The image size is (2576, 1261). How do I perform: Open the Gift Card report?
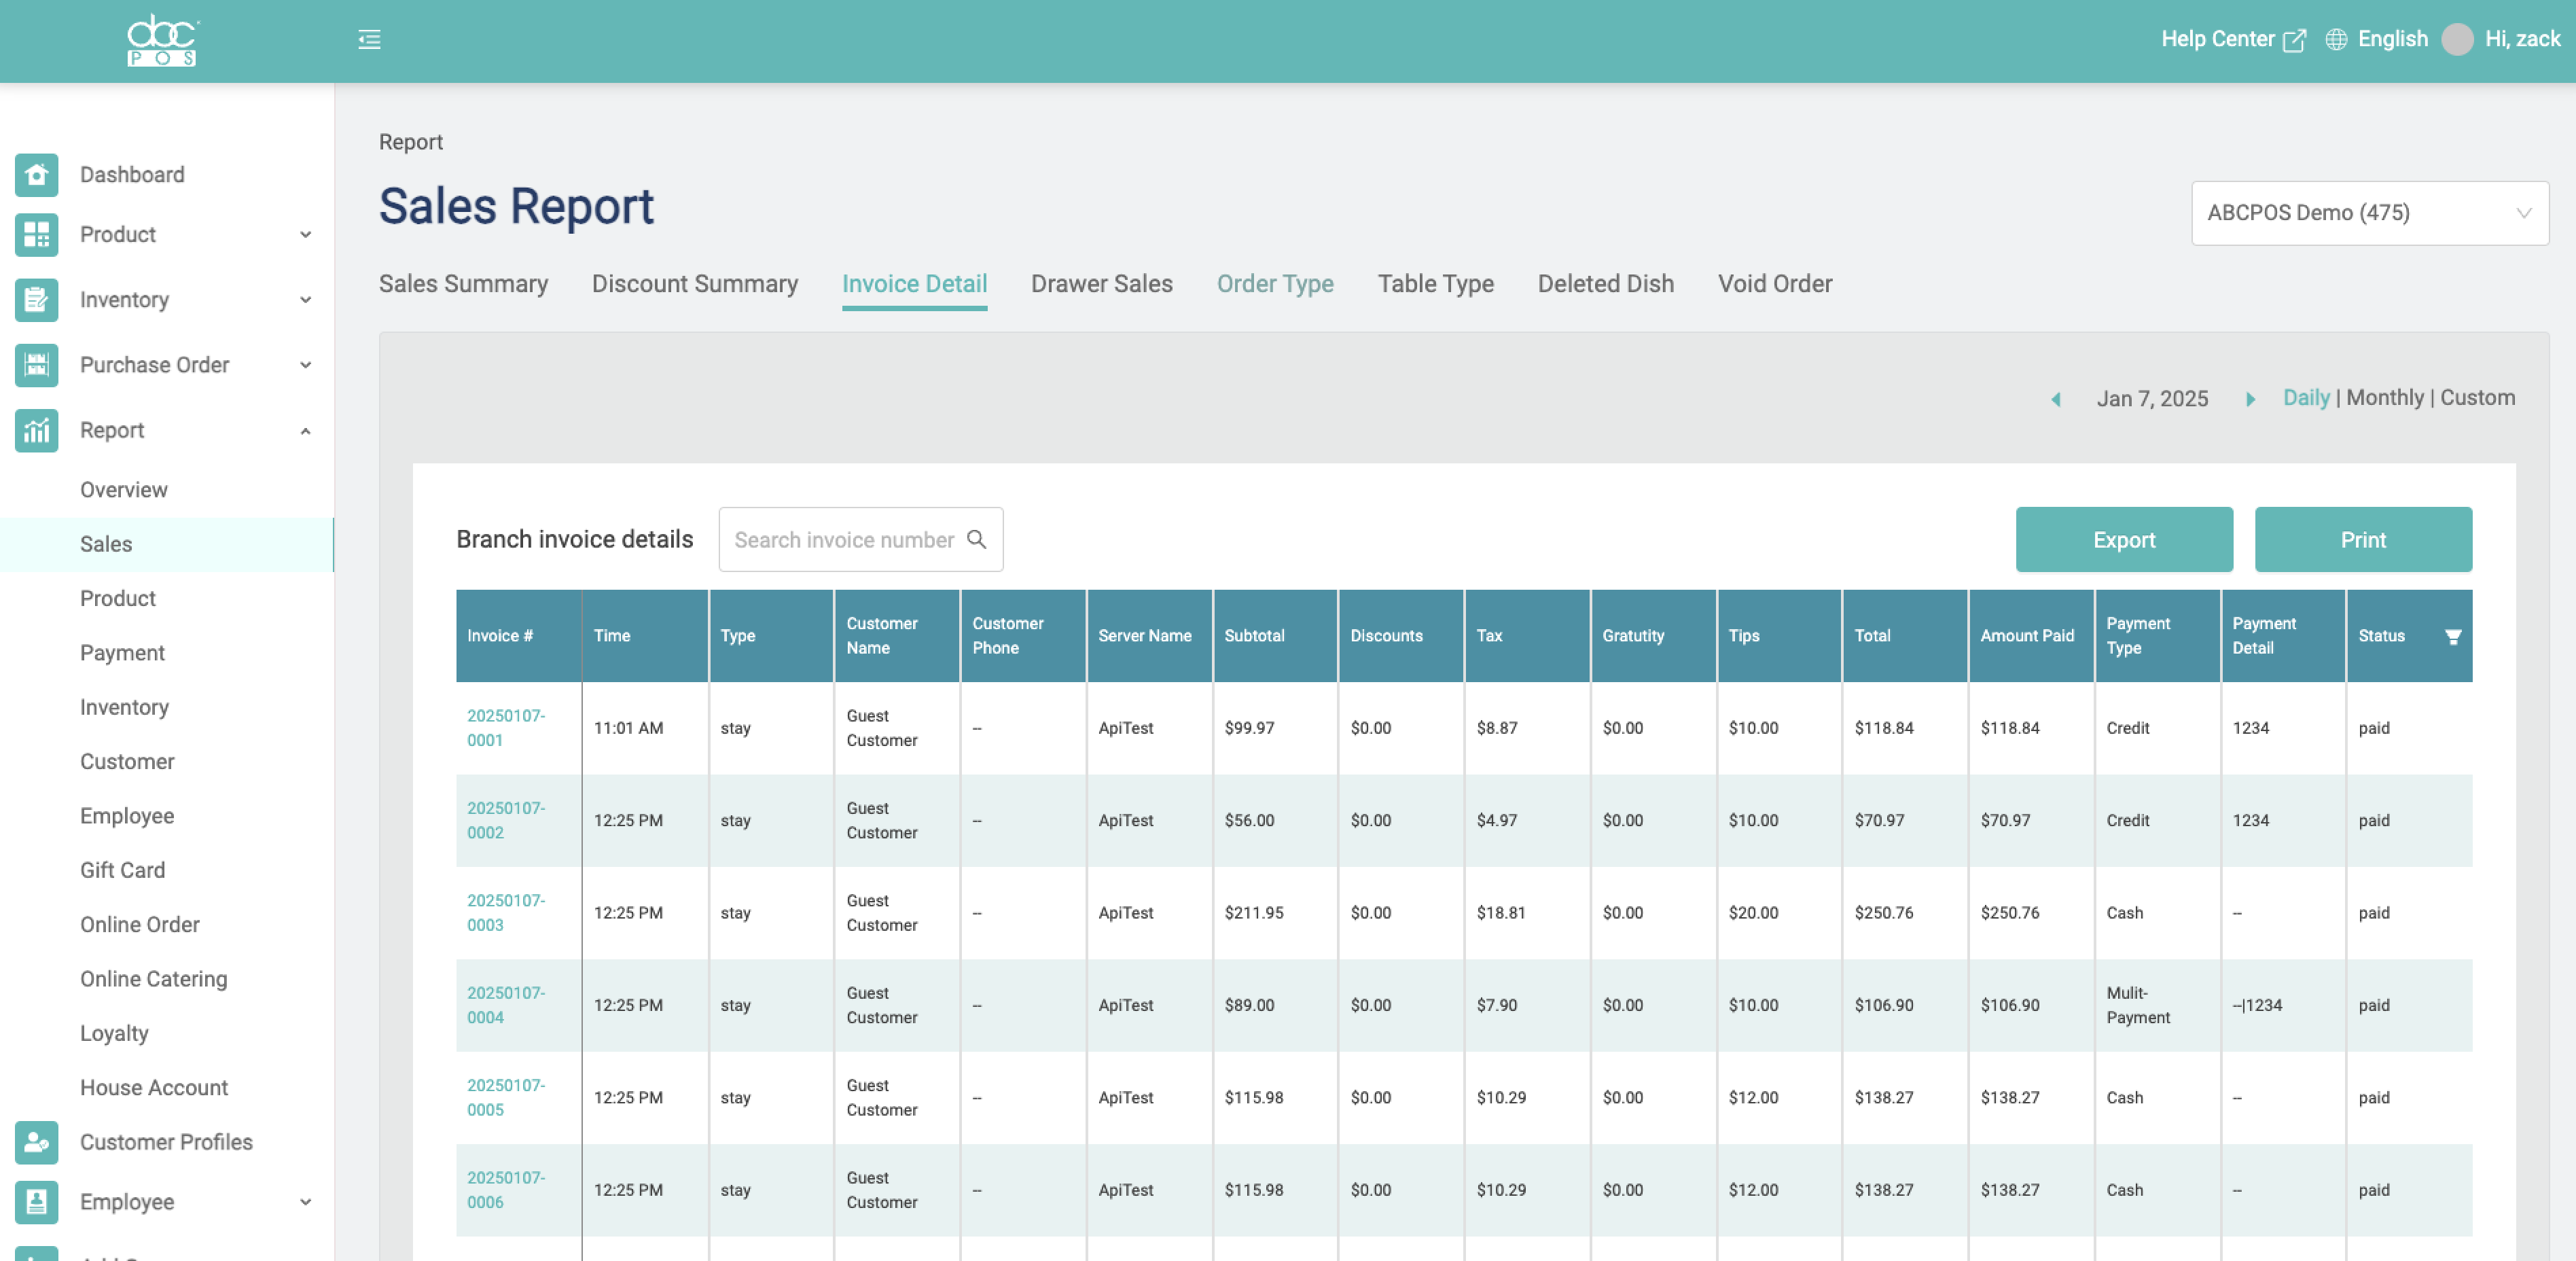(x=122, y=870)
